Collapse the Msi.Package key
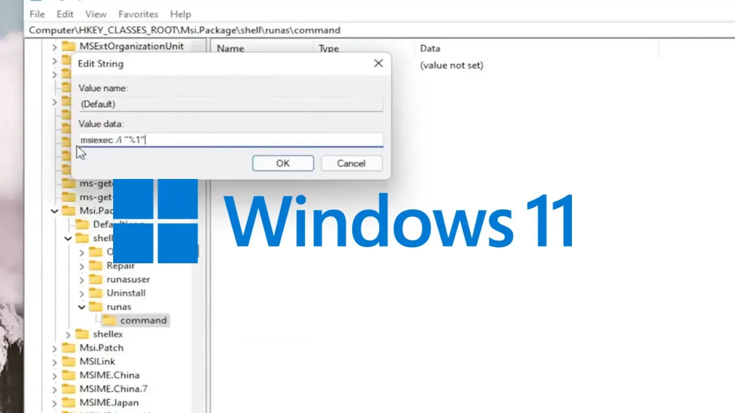 click(x=55, y=211)
